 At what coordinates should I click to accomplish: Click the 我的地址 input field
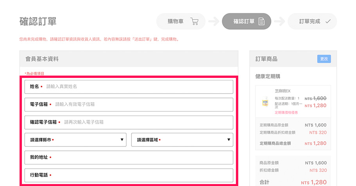(x=141, y=157)
